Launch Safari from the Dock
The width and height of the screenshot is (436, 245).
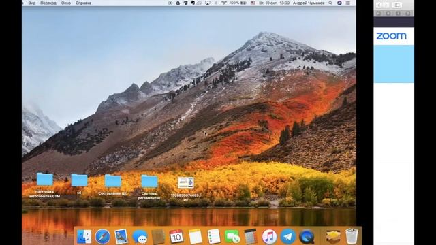[x=103, y=237]
